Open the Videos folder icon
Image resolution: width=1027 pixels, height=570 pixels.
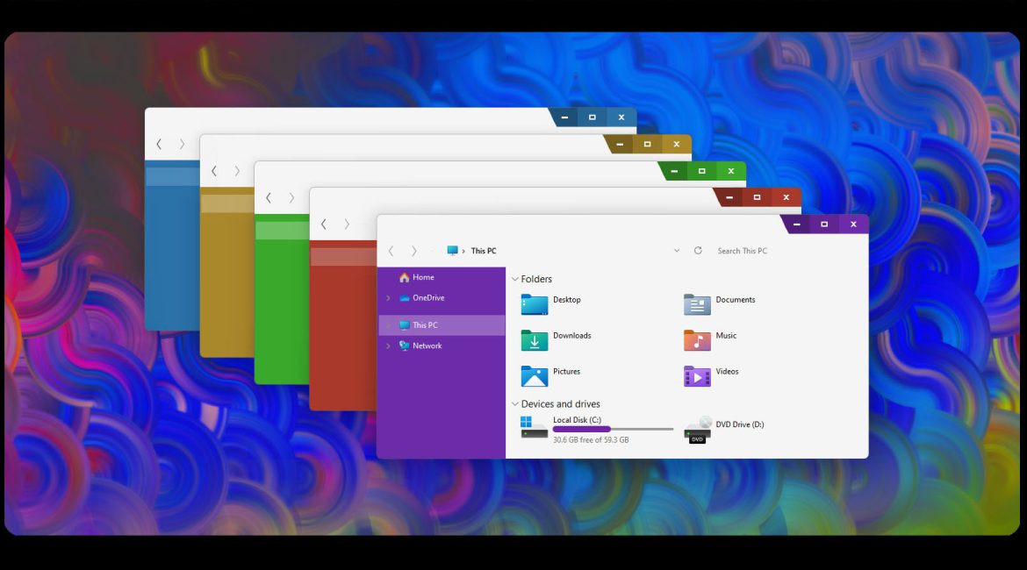pyautogui.click(x=697, y=376)
